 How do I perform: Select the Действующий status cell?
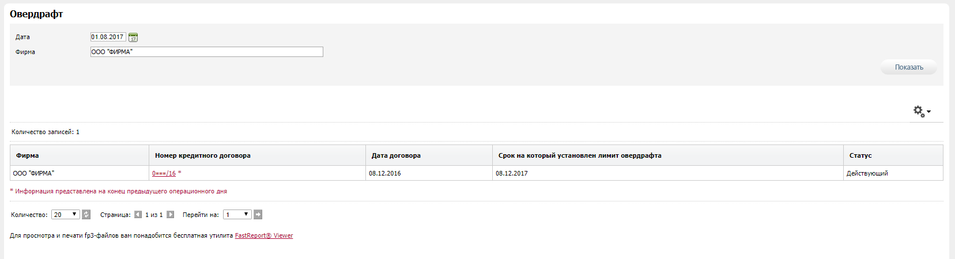tap(893, 173)
